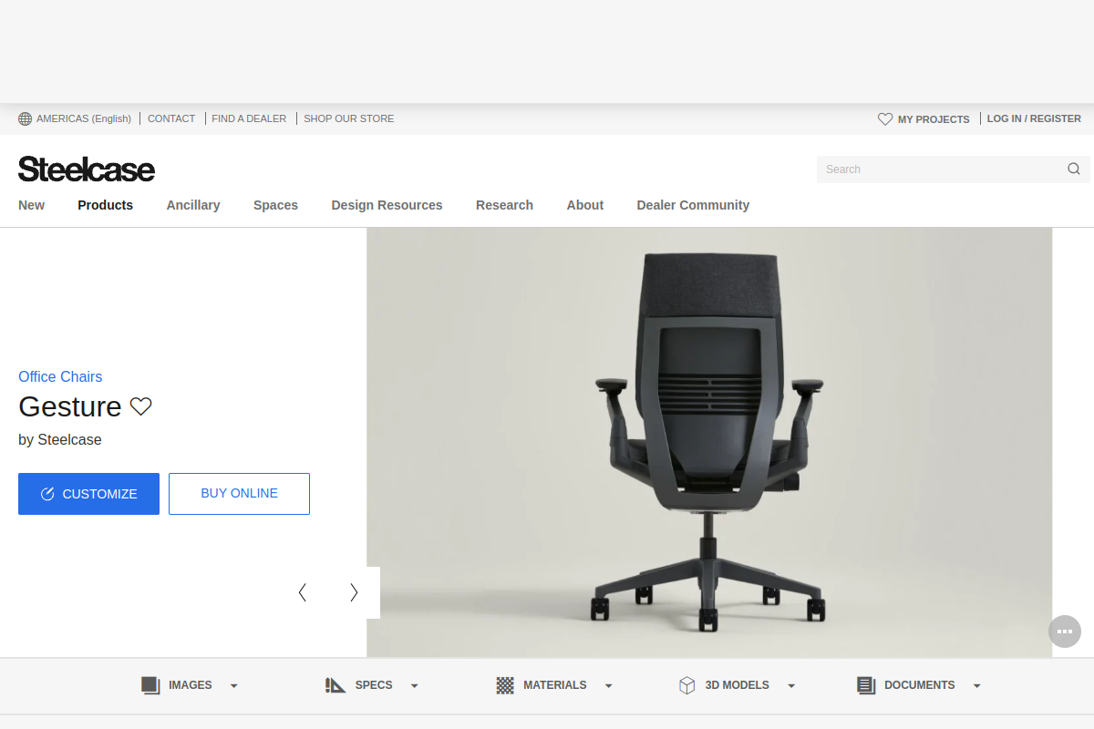
Task: Click the 'by Steelcase' text
Action: [x=60, y=439]
